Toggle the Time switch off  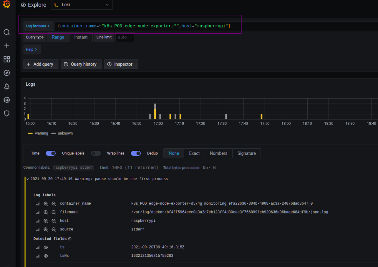tap(51, 153)
